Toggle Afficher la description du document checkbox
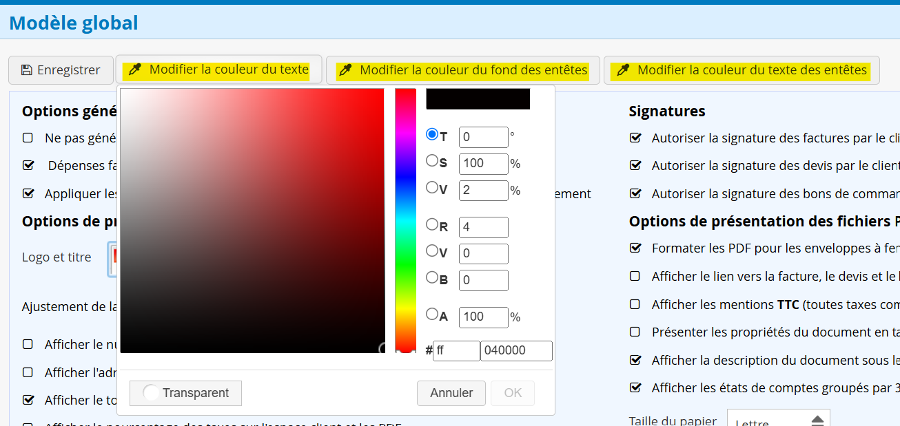 635,360
